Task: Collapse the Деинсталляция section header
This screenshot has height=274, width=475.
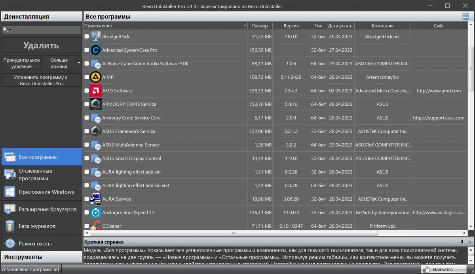Action: [42, 17]
